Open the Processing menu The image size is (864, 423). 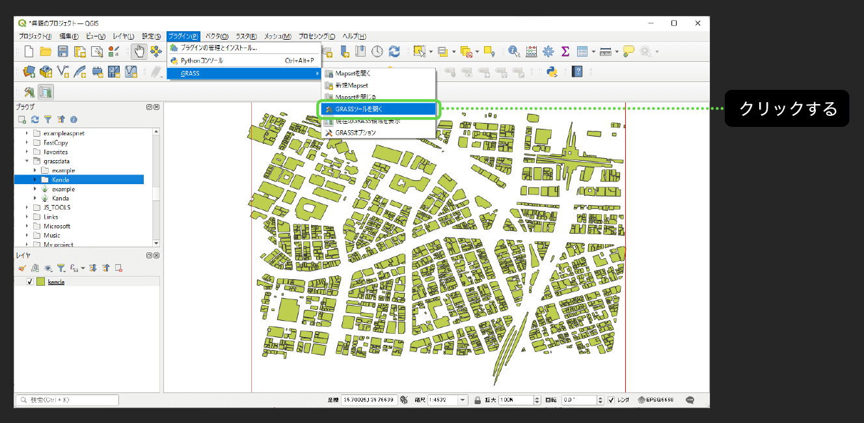317,36
